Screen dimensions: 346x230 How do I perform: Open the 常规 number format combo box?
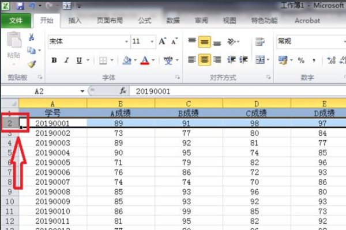pos(311,41)
